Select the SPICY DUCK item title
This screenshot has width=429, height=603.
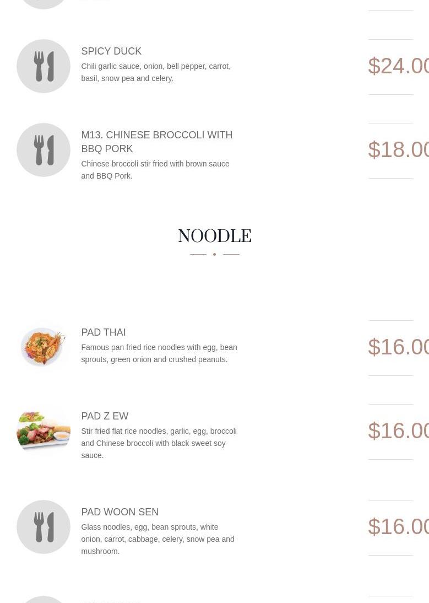111,51
